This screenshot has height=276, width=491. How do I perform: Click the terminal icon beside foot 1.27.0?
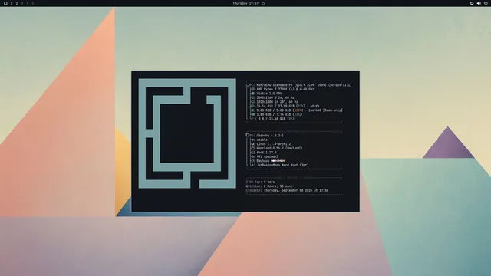coord(252,153)
